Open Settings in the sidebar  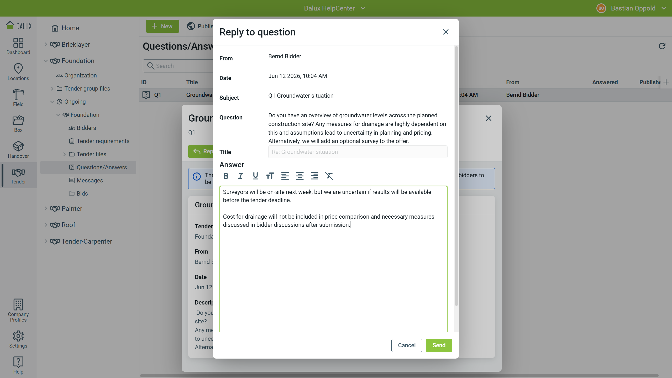click(18, 339)
